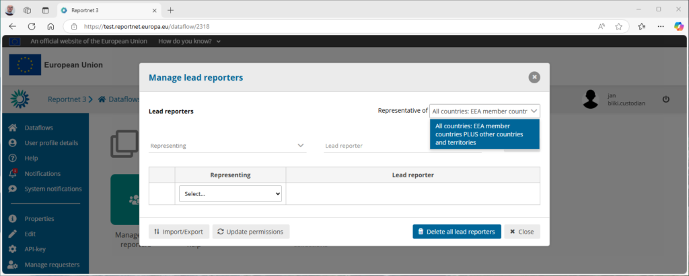The width and height of the screenshot is (689, 276).
Task: Expand How do you know? banner
Action: [x=189, y=41]
